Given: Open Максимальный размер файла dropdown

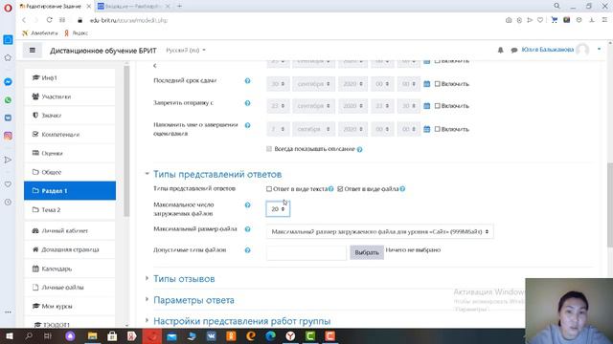Looking at the screenshot, I should pos(379,231).
